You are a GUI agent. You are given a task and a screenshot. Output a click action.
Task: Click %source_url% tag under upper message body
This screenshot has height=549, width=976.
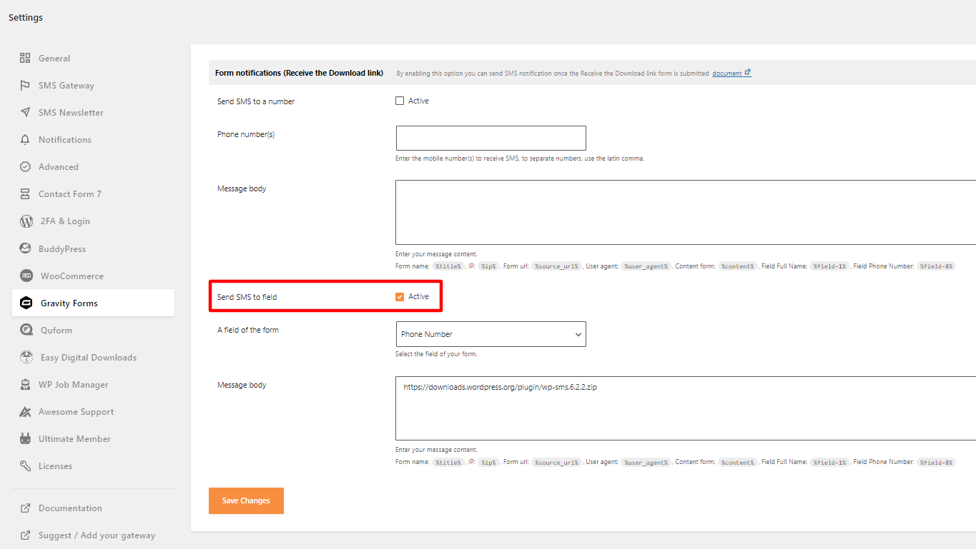pos(556,266)
